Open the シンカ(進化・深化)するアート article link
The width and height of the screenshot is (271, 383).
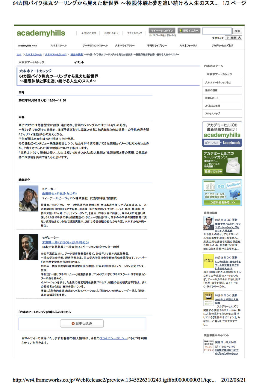pos(228,265)
